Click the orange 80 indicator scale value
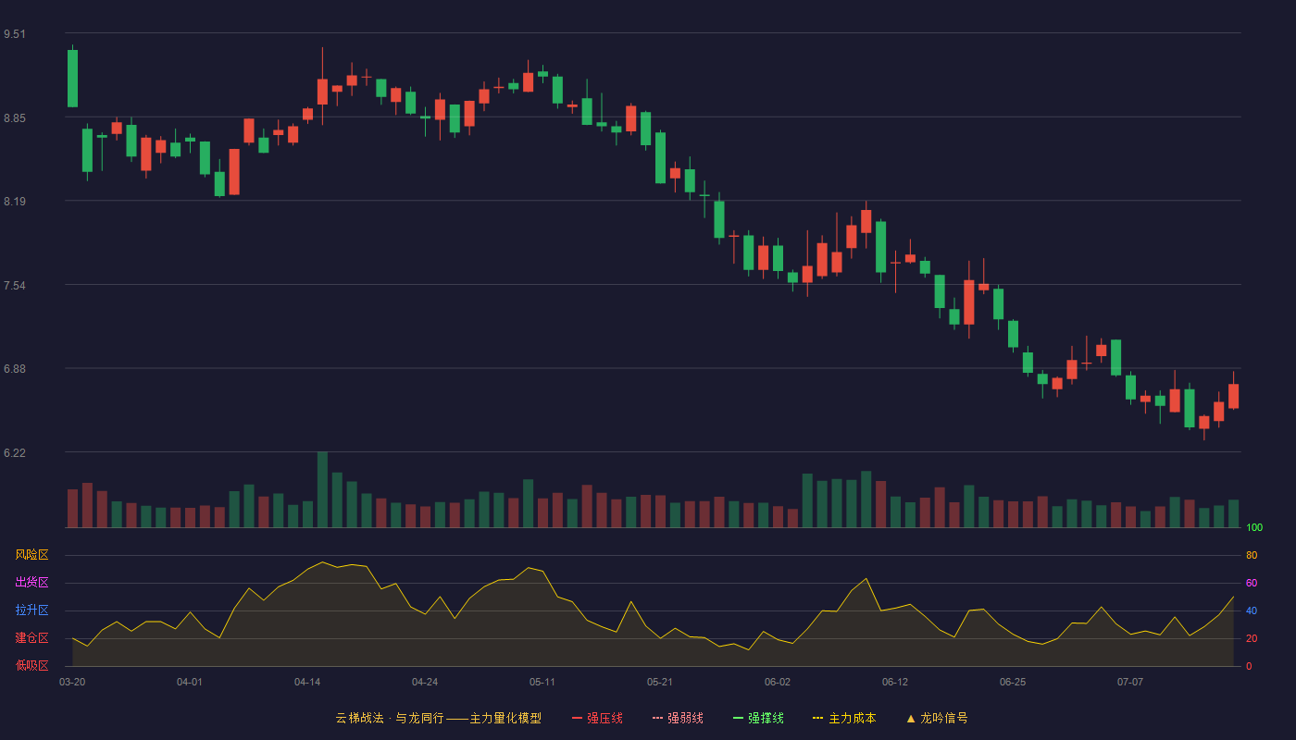The height and width of the screenshot is (740, 1296). point(1252,555)
